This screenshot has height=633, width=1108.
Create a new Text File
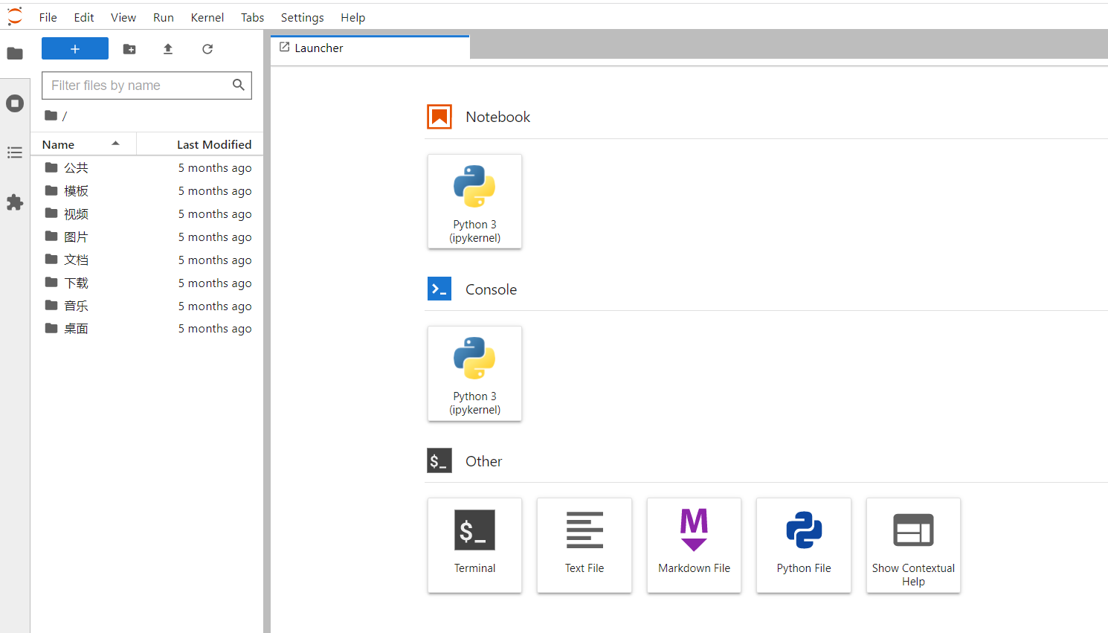[x=584, y=545]
